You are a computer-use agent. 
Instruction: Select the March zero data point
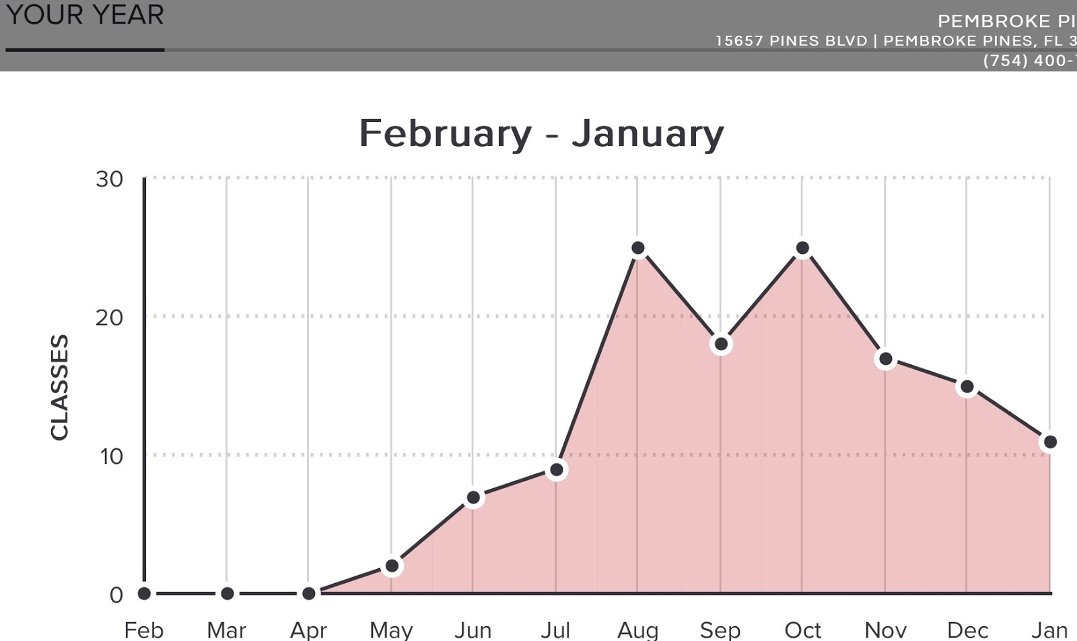click(x=228, y=594)
